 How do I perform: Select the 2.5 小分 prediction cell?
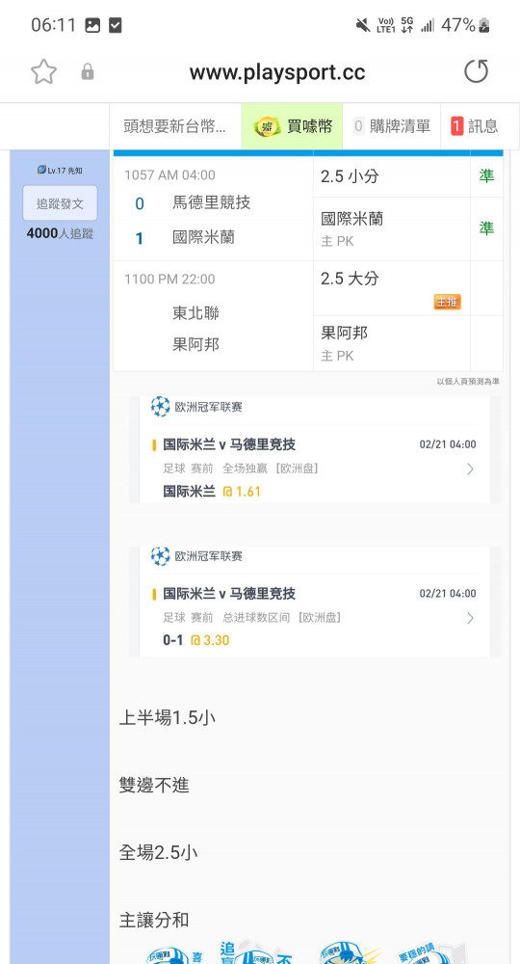(392, 176)
